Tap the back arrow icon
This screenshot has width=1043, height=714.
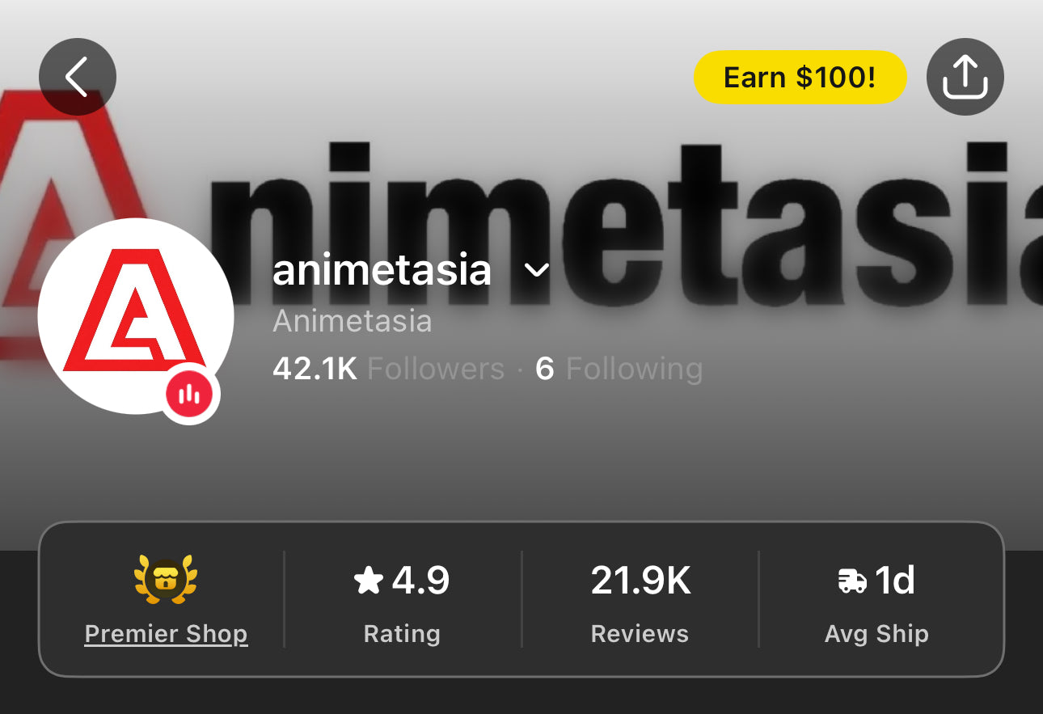[x=78, y=77]
